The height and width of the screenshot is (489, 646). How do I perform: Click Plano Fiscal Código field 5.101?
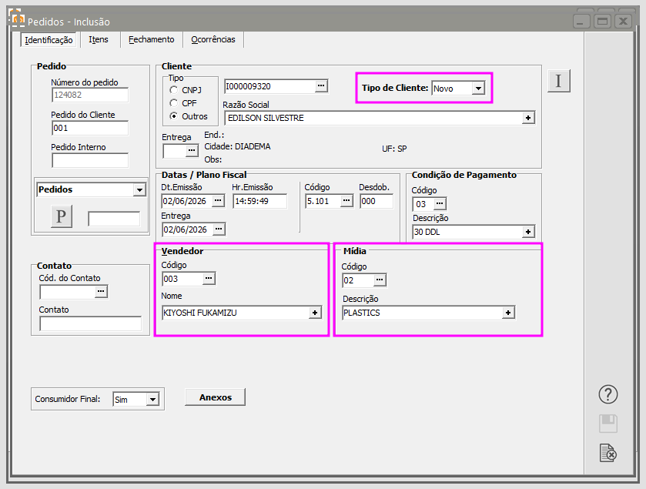tap(323, 201)
